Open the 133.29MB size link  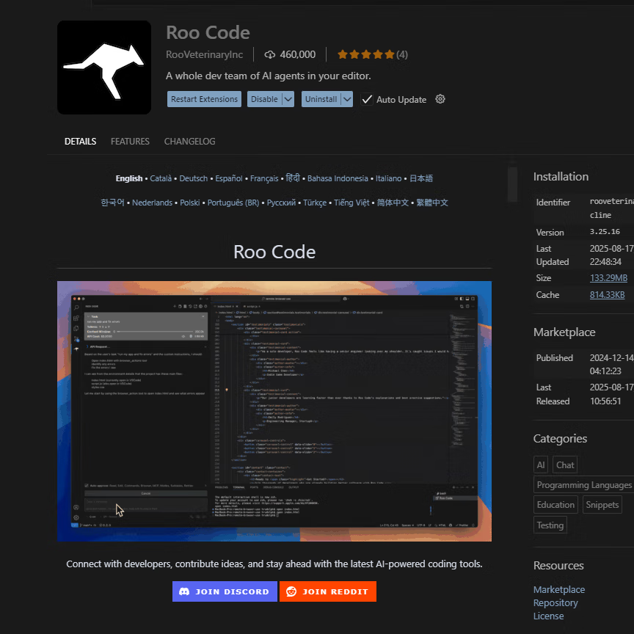[x=608, y=278]
